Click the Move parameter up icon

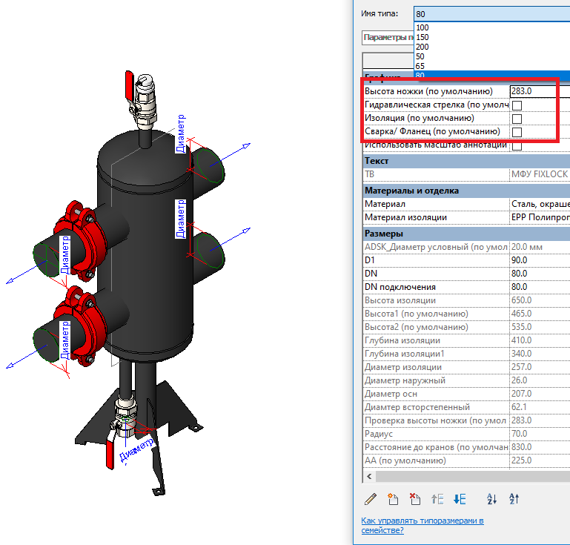[437, 499]
